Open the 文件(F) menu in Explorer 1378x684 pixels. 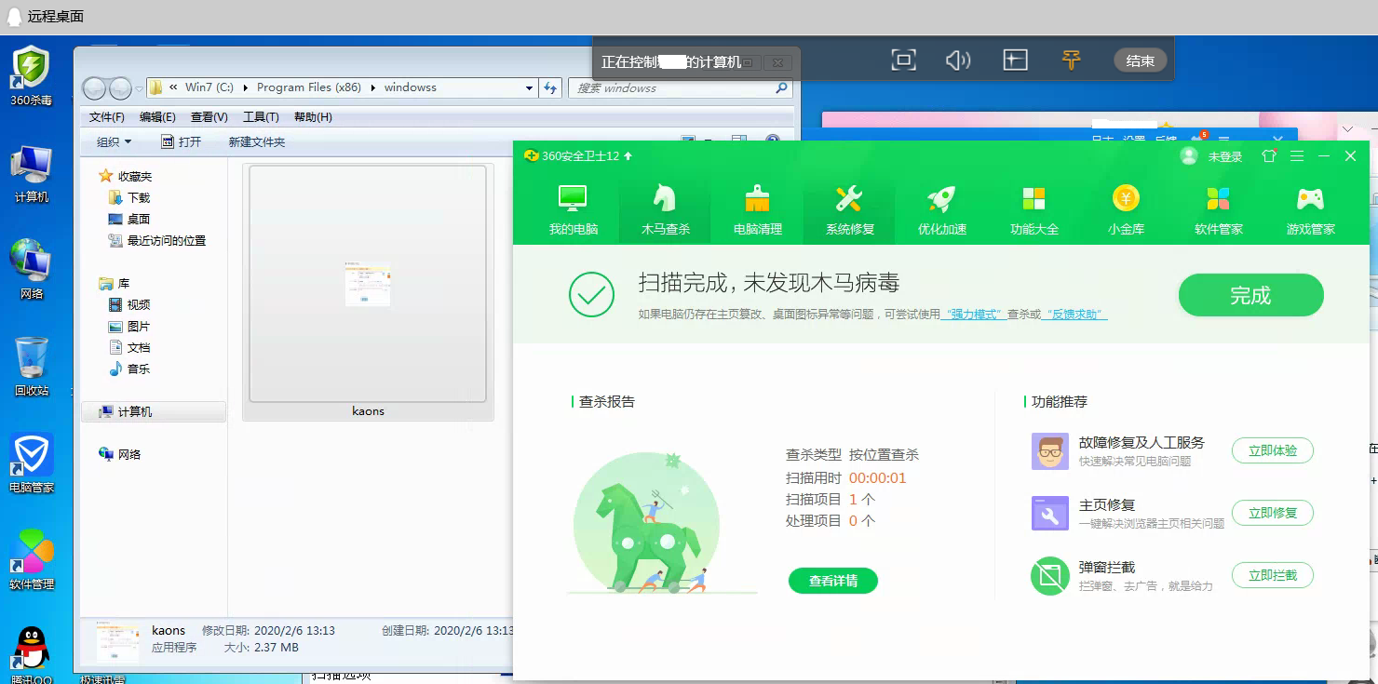pyautogui.click(x=106, y=117)
